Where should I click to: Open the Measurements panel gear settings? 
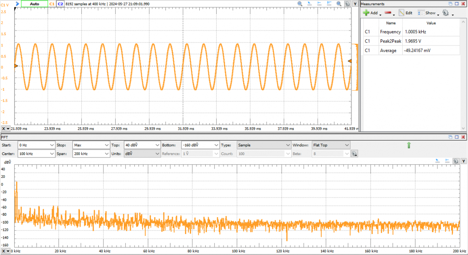(x=445, y=13)
